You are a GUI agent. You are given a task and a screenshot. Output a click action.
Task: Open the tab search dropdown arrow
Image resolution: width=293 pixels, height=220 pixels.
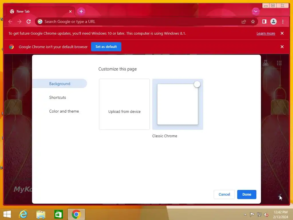(256, 11)
